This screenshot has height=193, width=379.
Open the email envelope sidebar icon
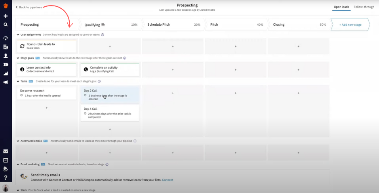point(6,151)
